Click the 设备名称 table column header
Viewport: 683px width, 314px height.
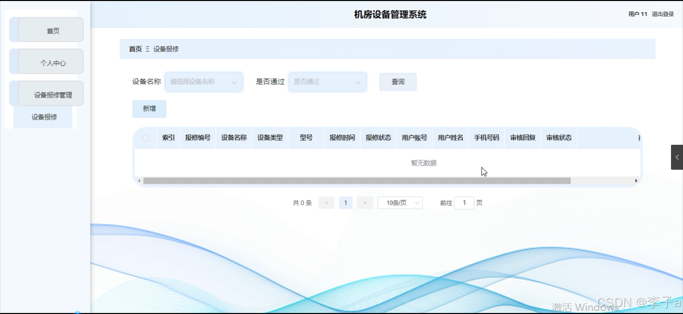[234, 138]
